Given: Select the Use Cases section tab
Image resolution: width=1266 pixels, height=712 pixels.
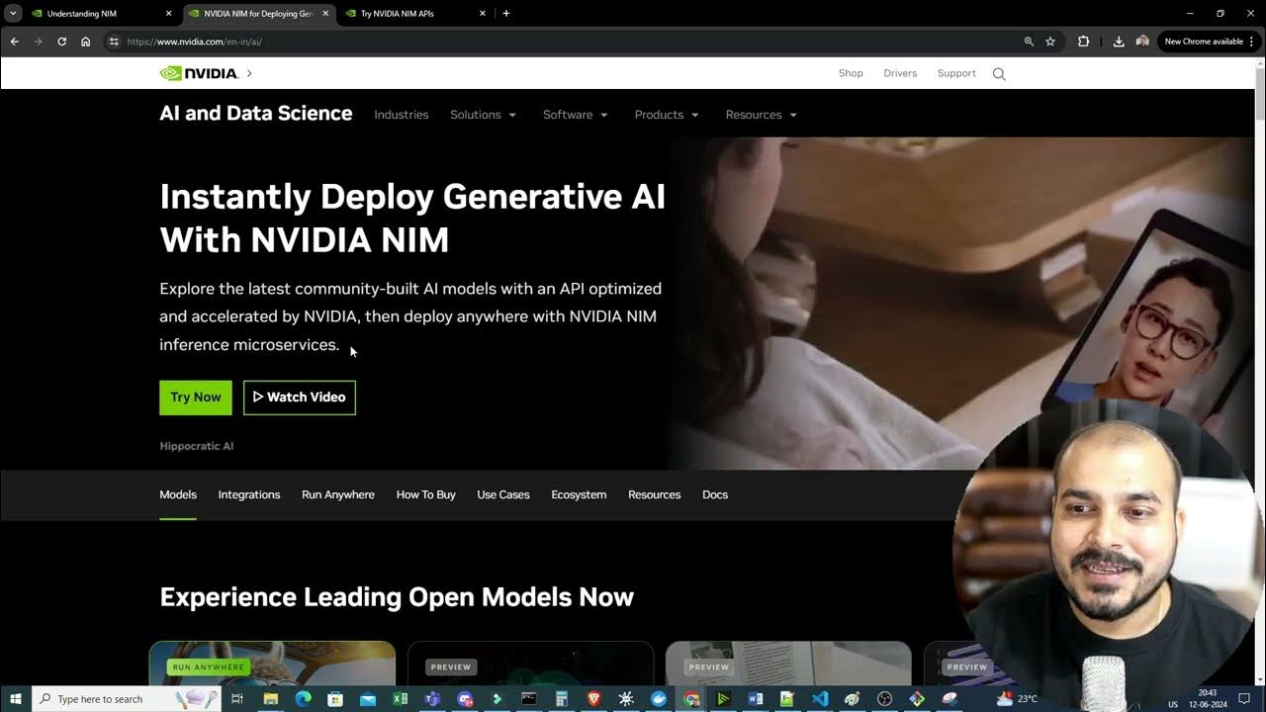Looking at the screenshot, I should click(x=503, y=494).
